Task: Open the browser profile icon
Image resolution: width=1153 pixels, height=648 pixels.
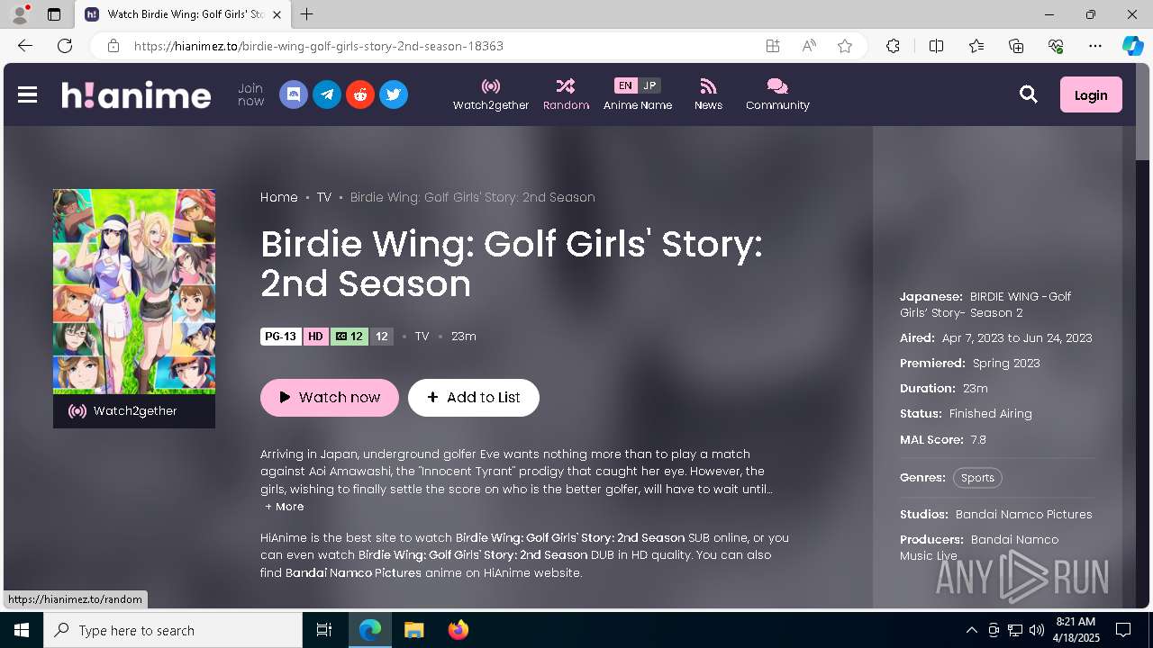Action: click(20, 14)
